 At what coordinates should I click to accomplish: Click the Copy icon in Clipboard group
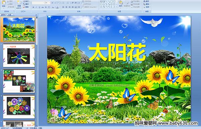click(8, 4)
